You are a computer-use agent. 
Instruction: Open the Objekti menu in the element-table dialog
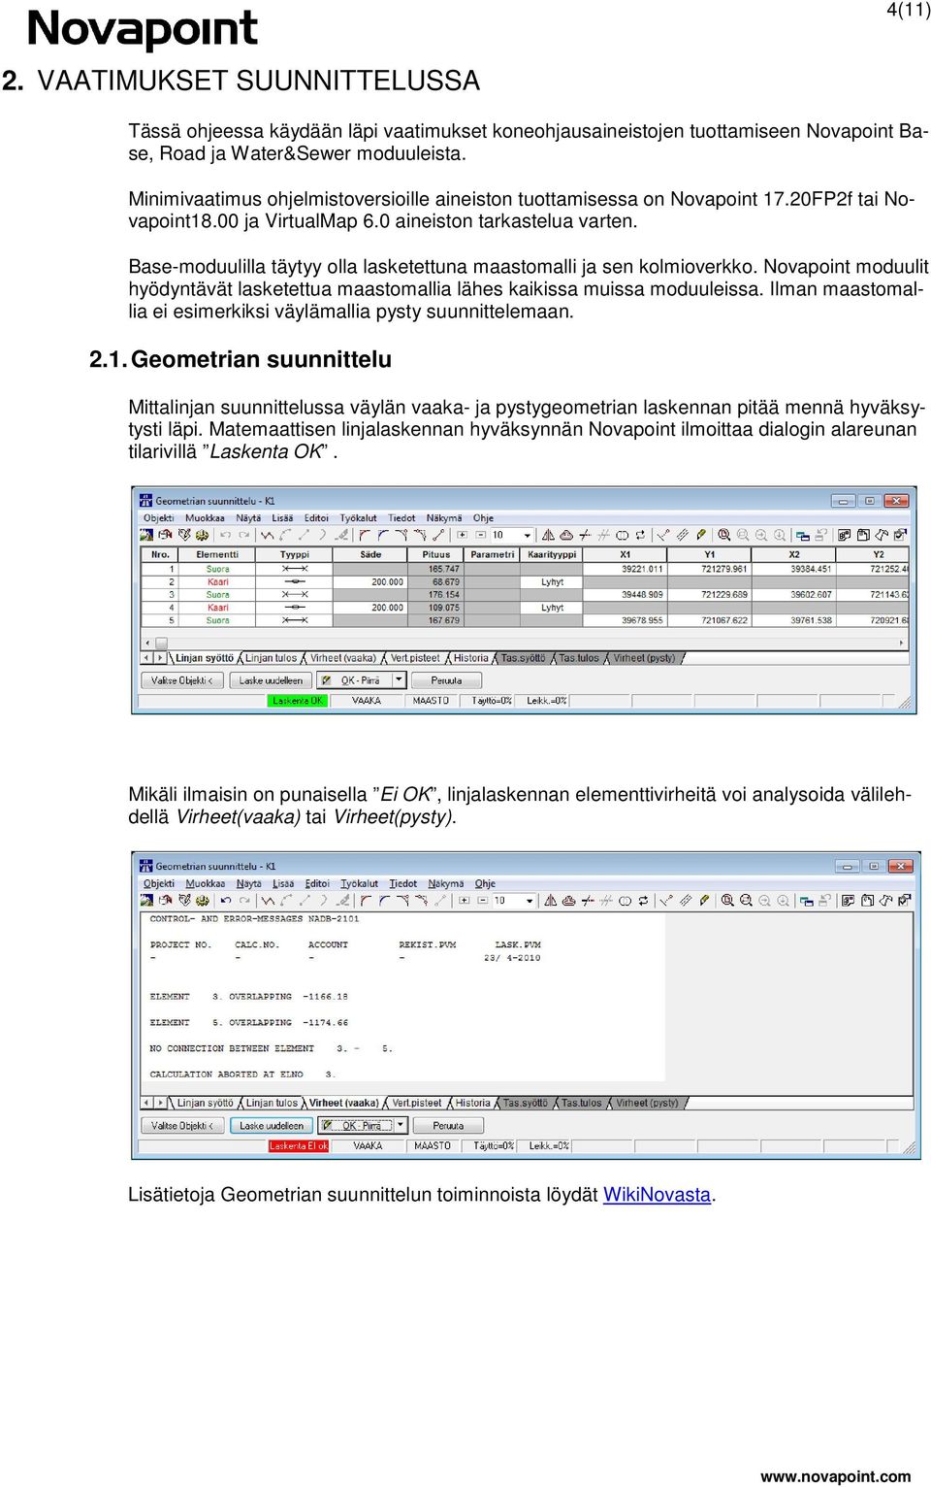click(159, 518)
